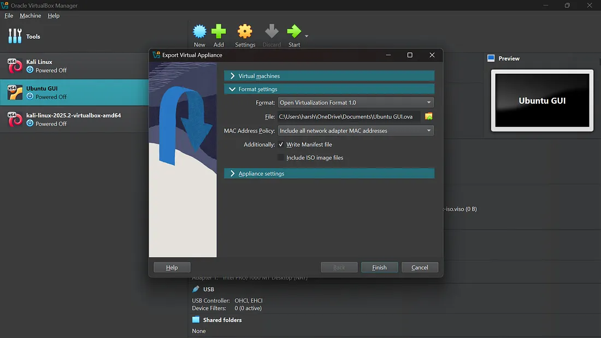The height and width of the screenshot is (338, 601).
Task: Open VM Settings via gear icon
Action: (x=245, y=32)
